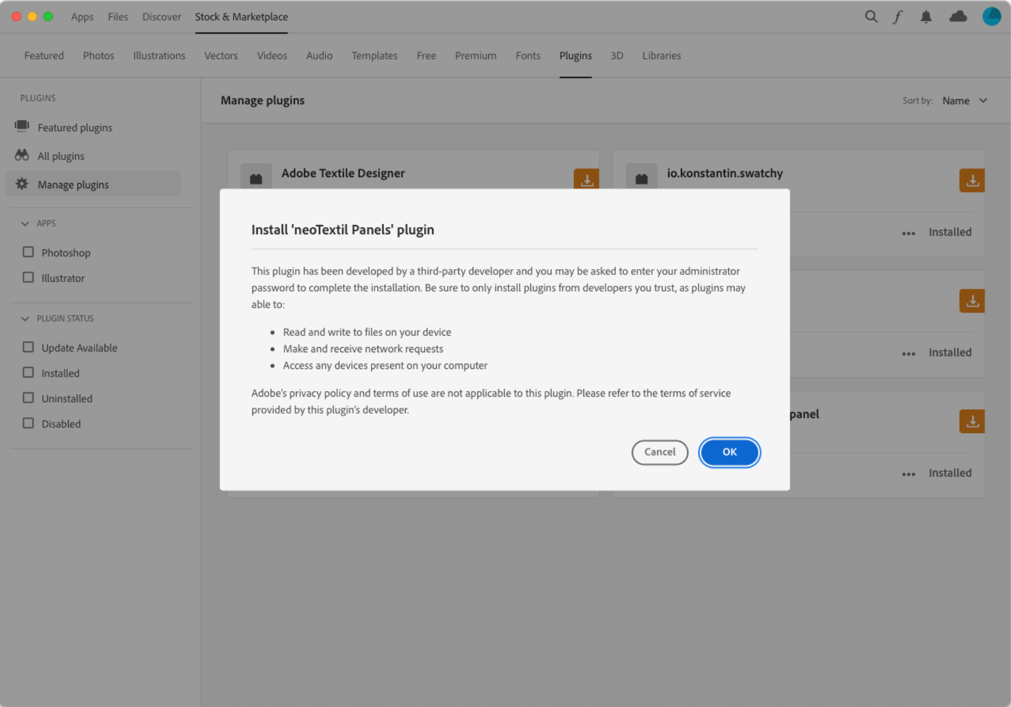Switch to the Apps tab
Viewport: 1011px width, 707px height.
pos(82,17)
